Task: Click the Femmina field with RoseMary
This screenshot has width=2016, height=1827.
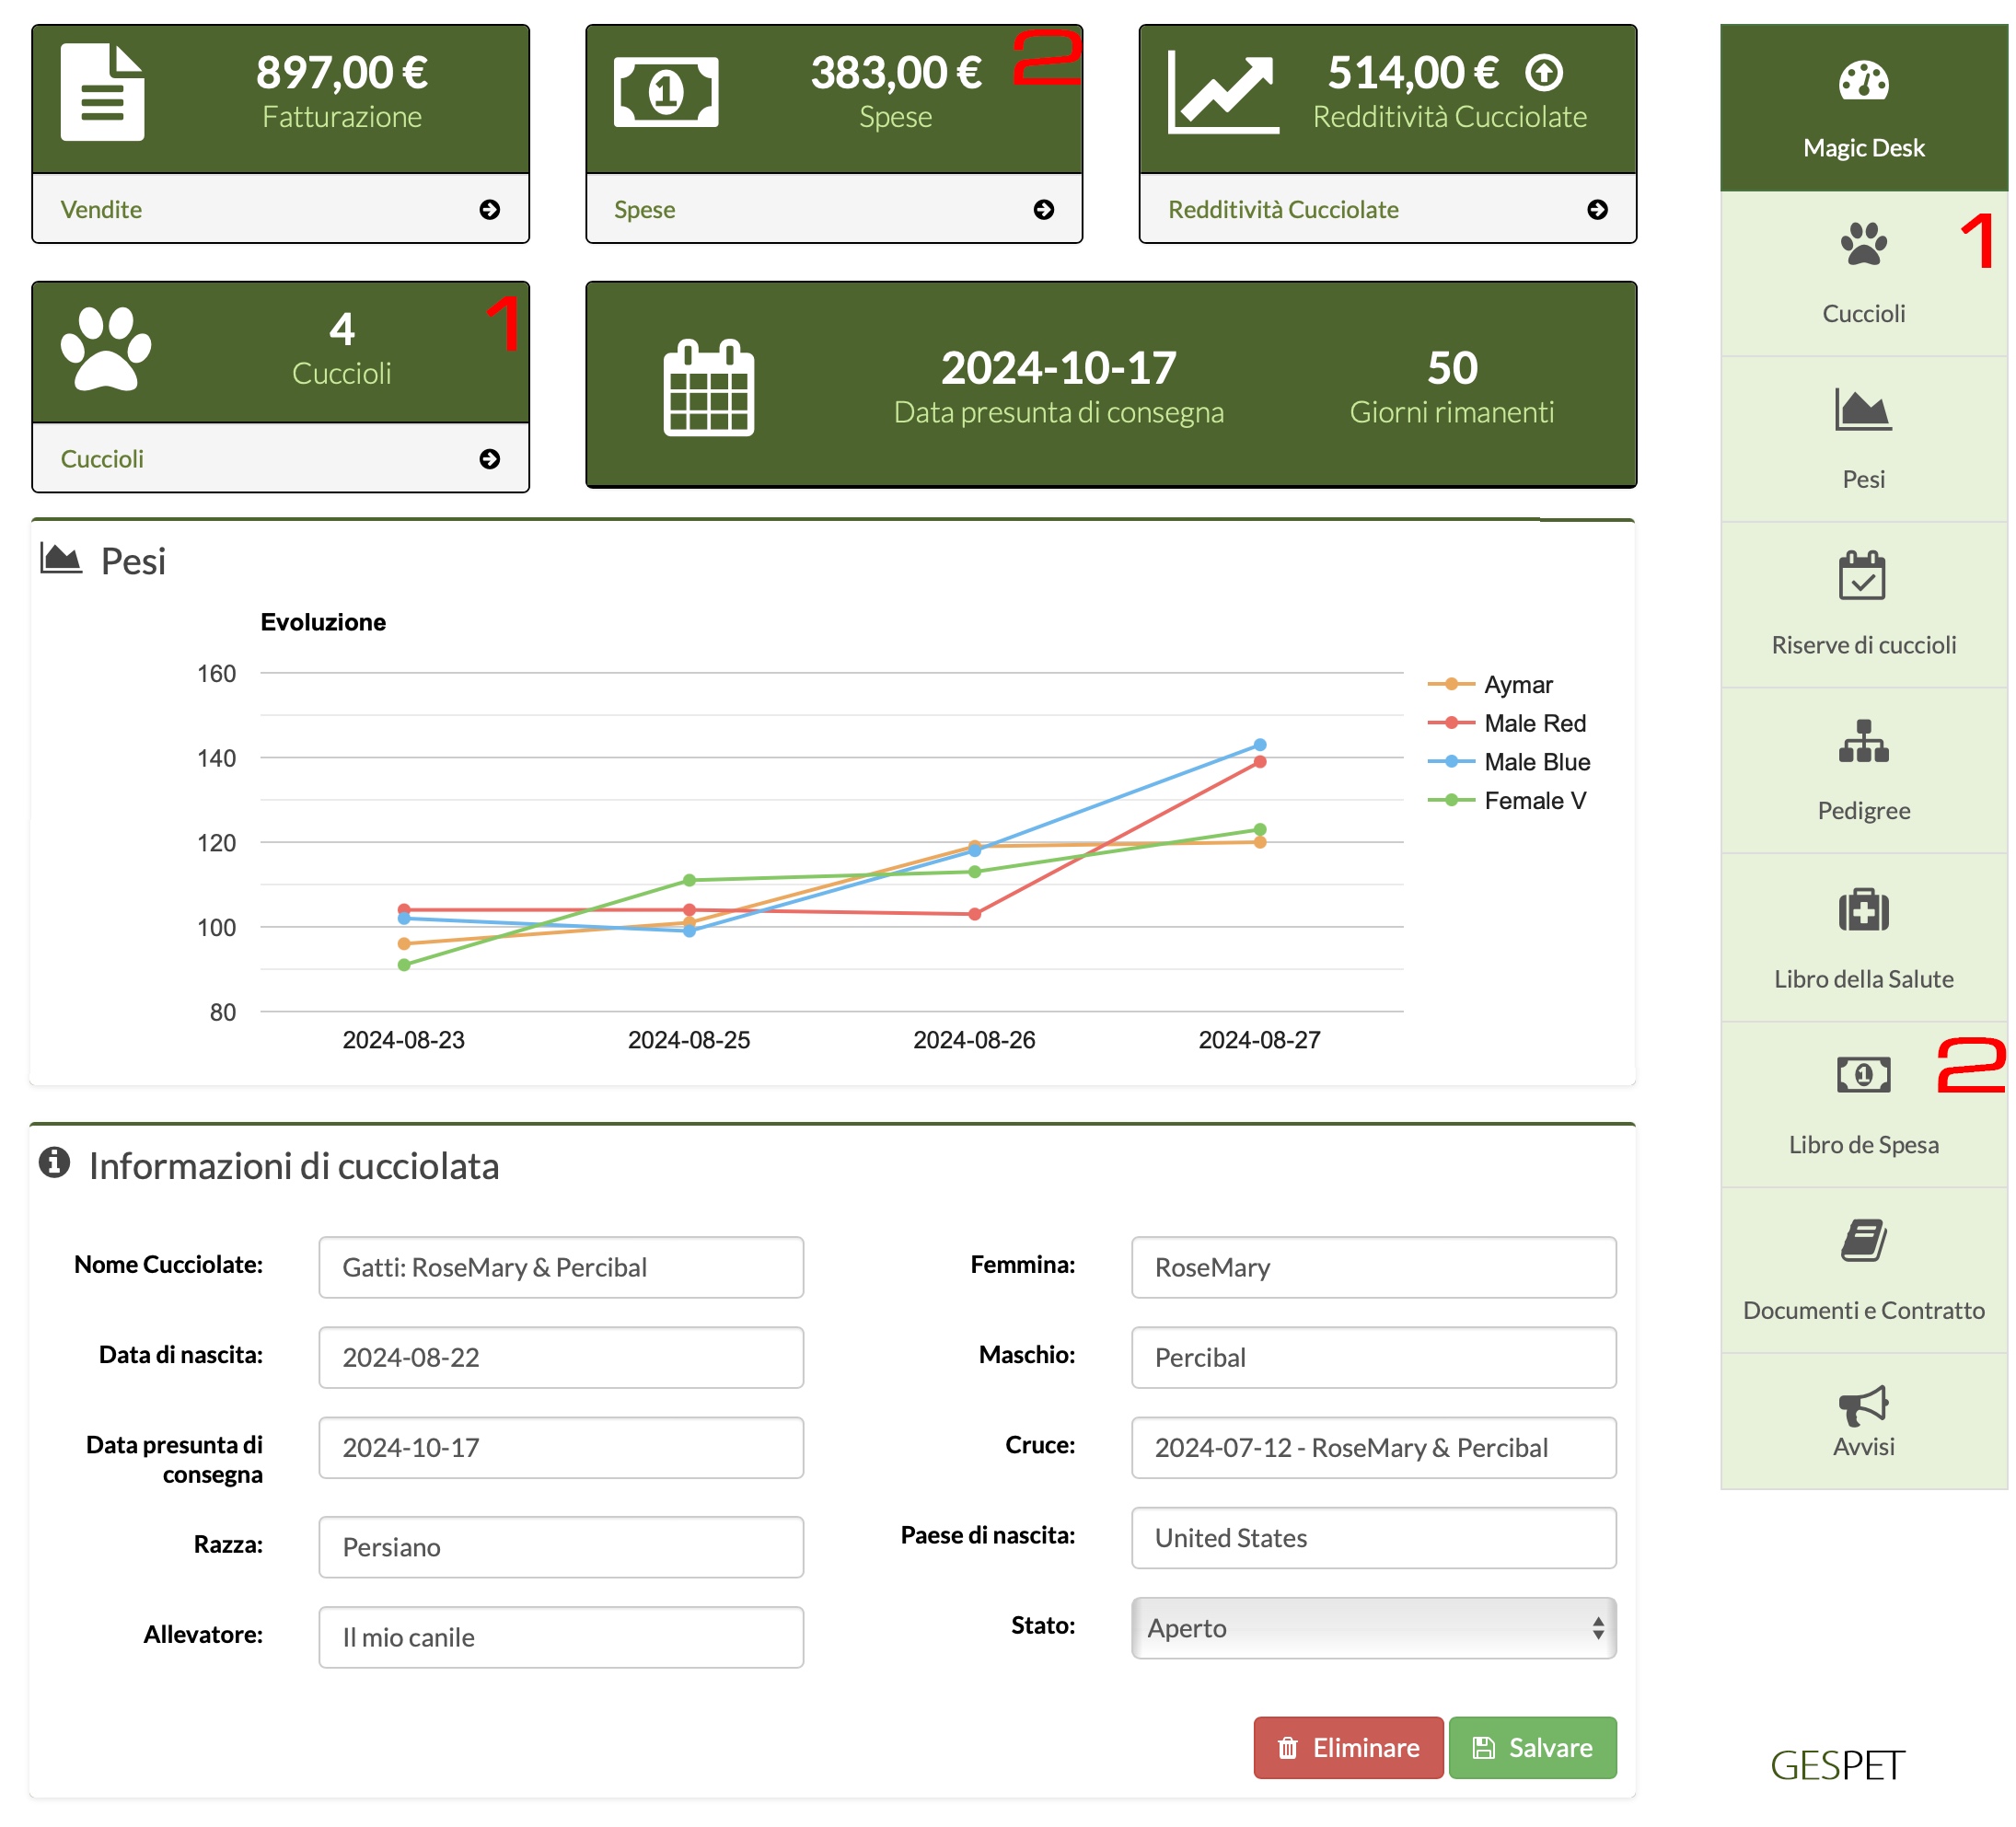Action: [1373, 1267]
